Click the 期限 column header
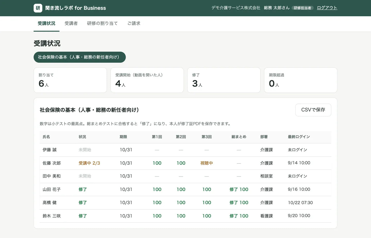 click(x=123, y=137)
